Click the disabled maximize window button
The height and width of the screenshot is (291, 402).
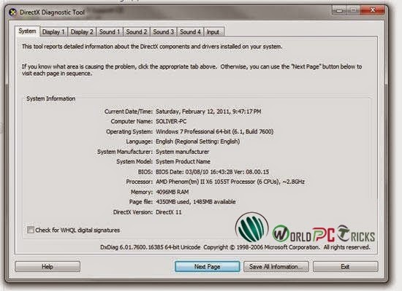354,10
